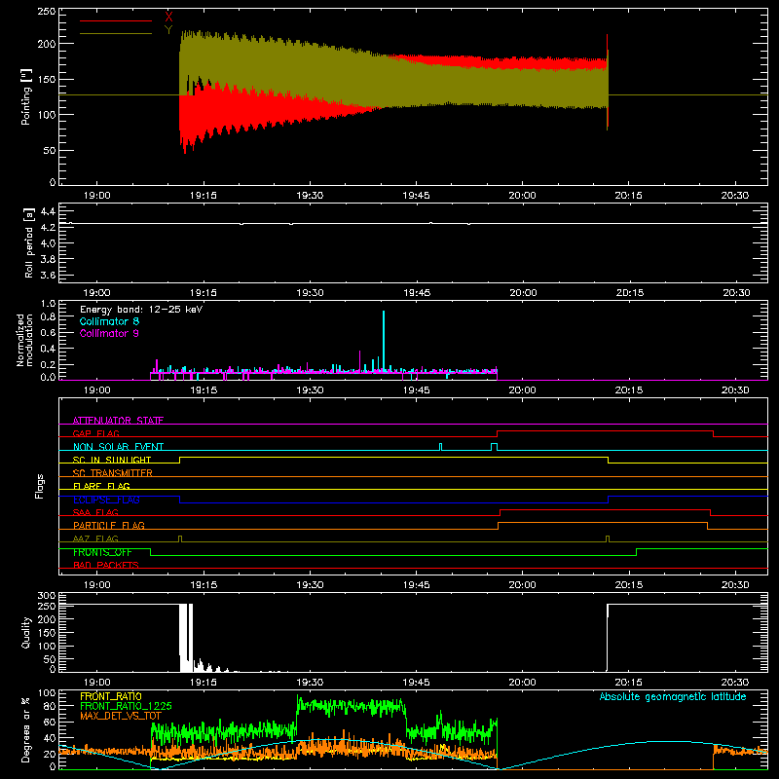Click the tall cyan Collimator 8 modulation spike
The width and height of the screenshot is (779, 779).
(x=384, y=341)
